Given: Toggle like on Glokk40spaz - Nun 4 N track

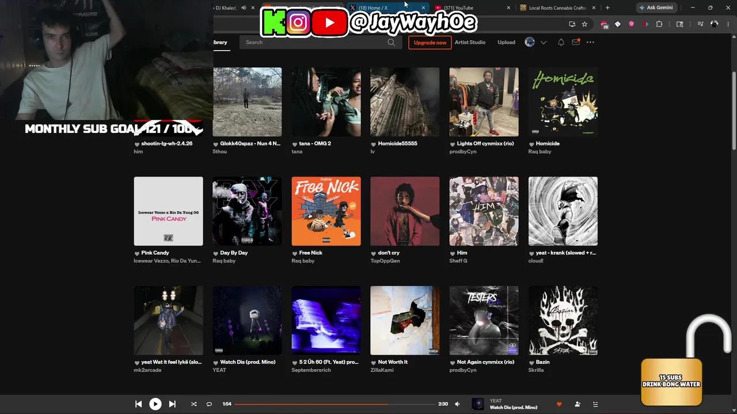Looking at the screenshot, I should click(x=216, y=144).
